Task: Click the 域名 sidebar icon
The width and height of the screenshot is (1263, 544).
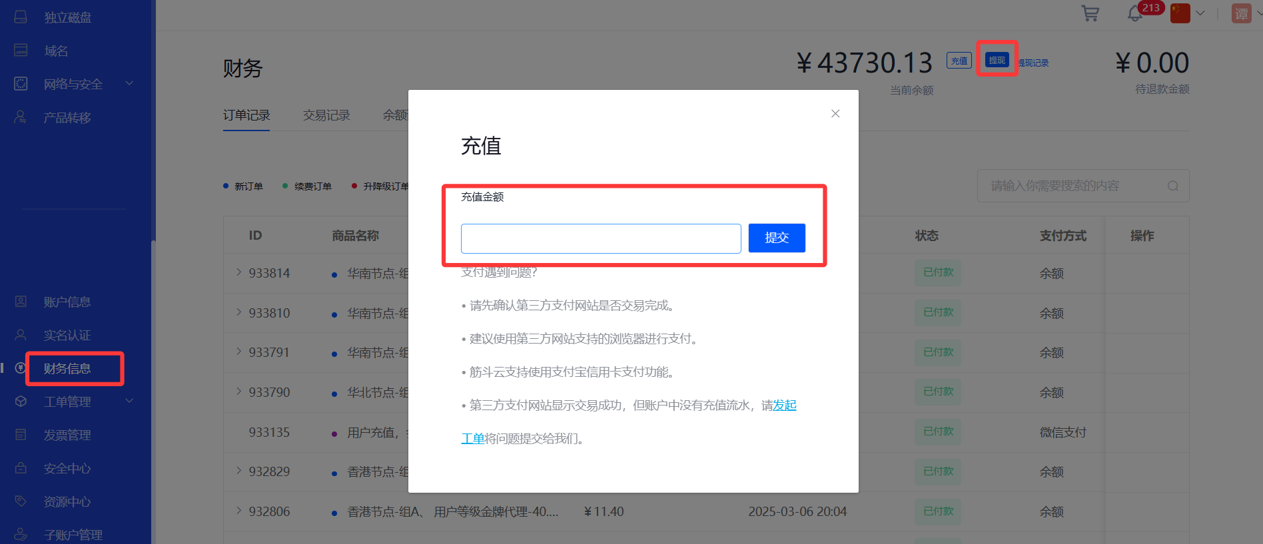Action: [21, 50]
